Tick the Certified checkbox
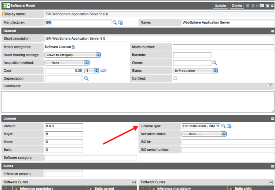Image resolution: width=275 pixels, height=190 pixels. tap(175, 78)
